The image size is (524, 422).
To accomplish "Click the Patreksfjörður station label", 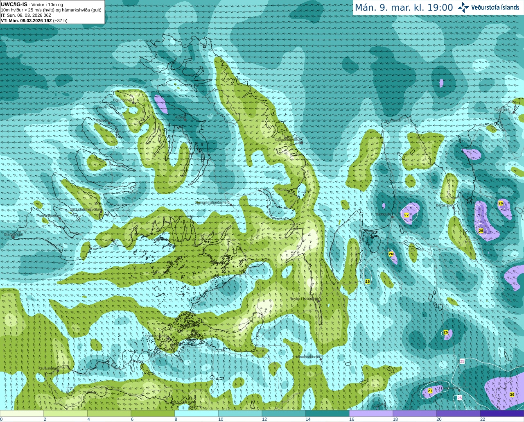I will point(48,216).
